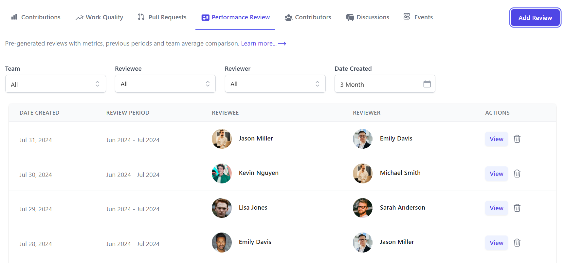Open the Contributors tab
566x263 pixels.
(x=308, y=17)
